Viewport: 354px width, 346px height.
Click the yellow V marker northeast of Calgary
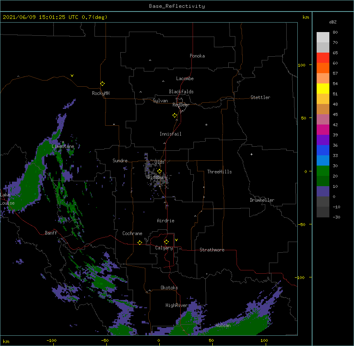pos(176,240)
